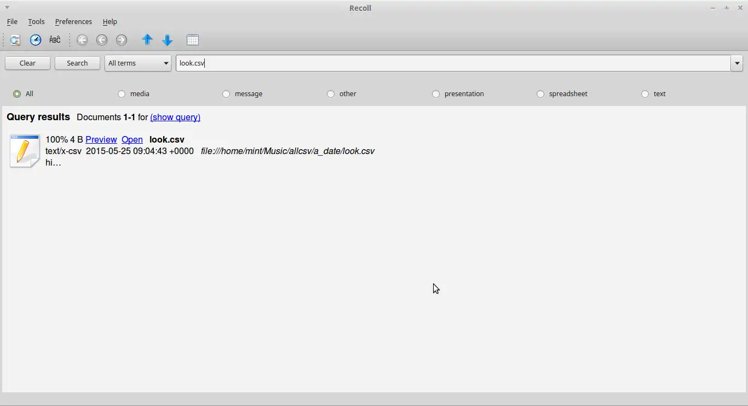This screenshot has width=748, height=406.
Task: Click the look.csv document thumbnail icon
Action: point(25,151)
